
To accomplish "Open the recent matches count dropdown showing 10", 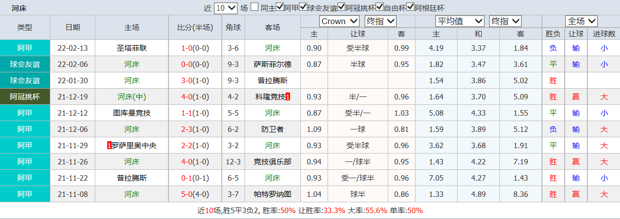I will point(226,8).
